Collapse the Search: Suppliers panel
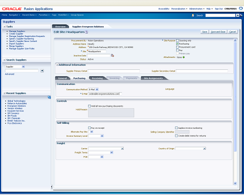This screenshot has width=244, height=195. 5,60
